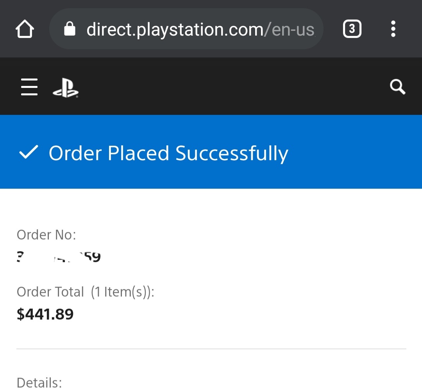Screen dimensions: 422x390
Task: Click the Order Placed Successfully banner text
Action: [x=168, y=153]
